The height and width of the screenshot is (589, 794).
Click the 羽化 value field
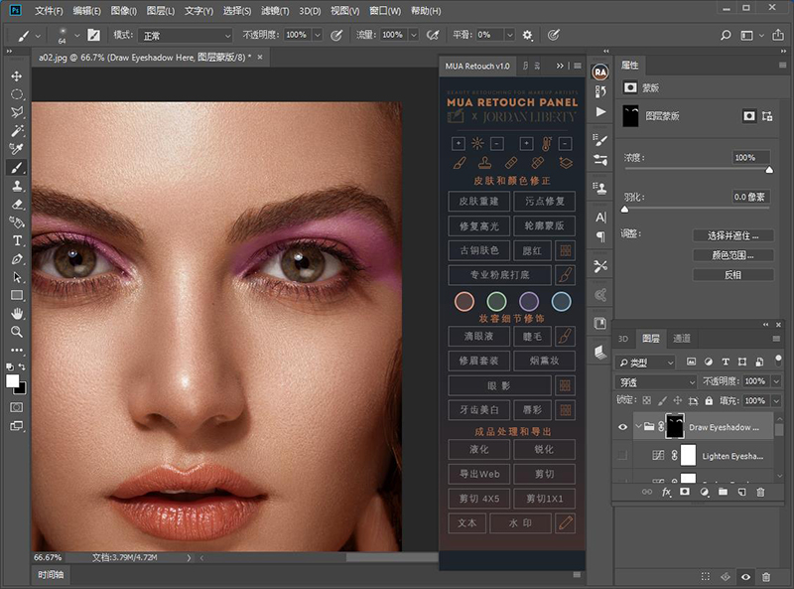[x=751, y=197]
